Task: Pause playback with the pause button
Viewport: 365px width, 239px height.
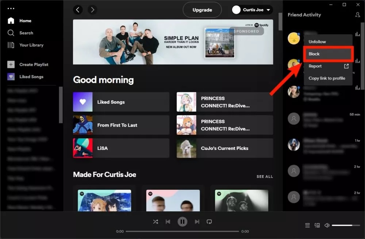Action: [x=182, y=221]
